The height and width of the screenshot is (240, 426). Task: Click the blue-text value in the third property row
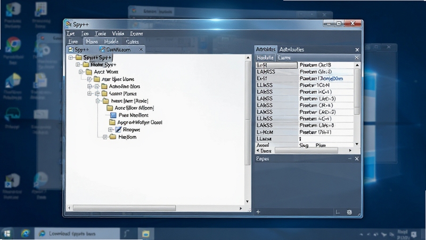[x=321, y=78]
